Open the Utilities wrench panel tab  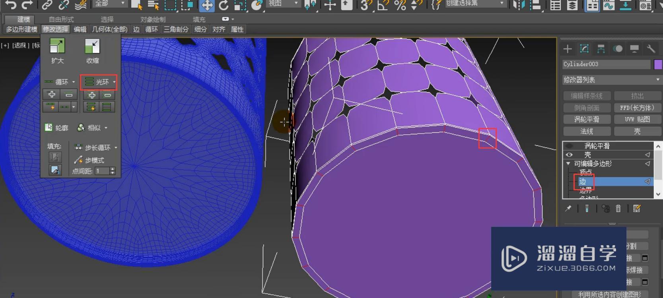(651, 49)
